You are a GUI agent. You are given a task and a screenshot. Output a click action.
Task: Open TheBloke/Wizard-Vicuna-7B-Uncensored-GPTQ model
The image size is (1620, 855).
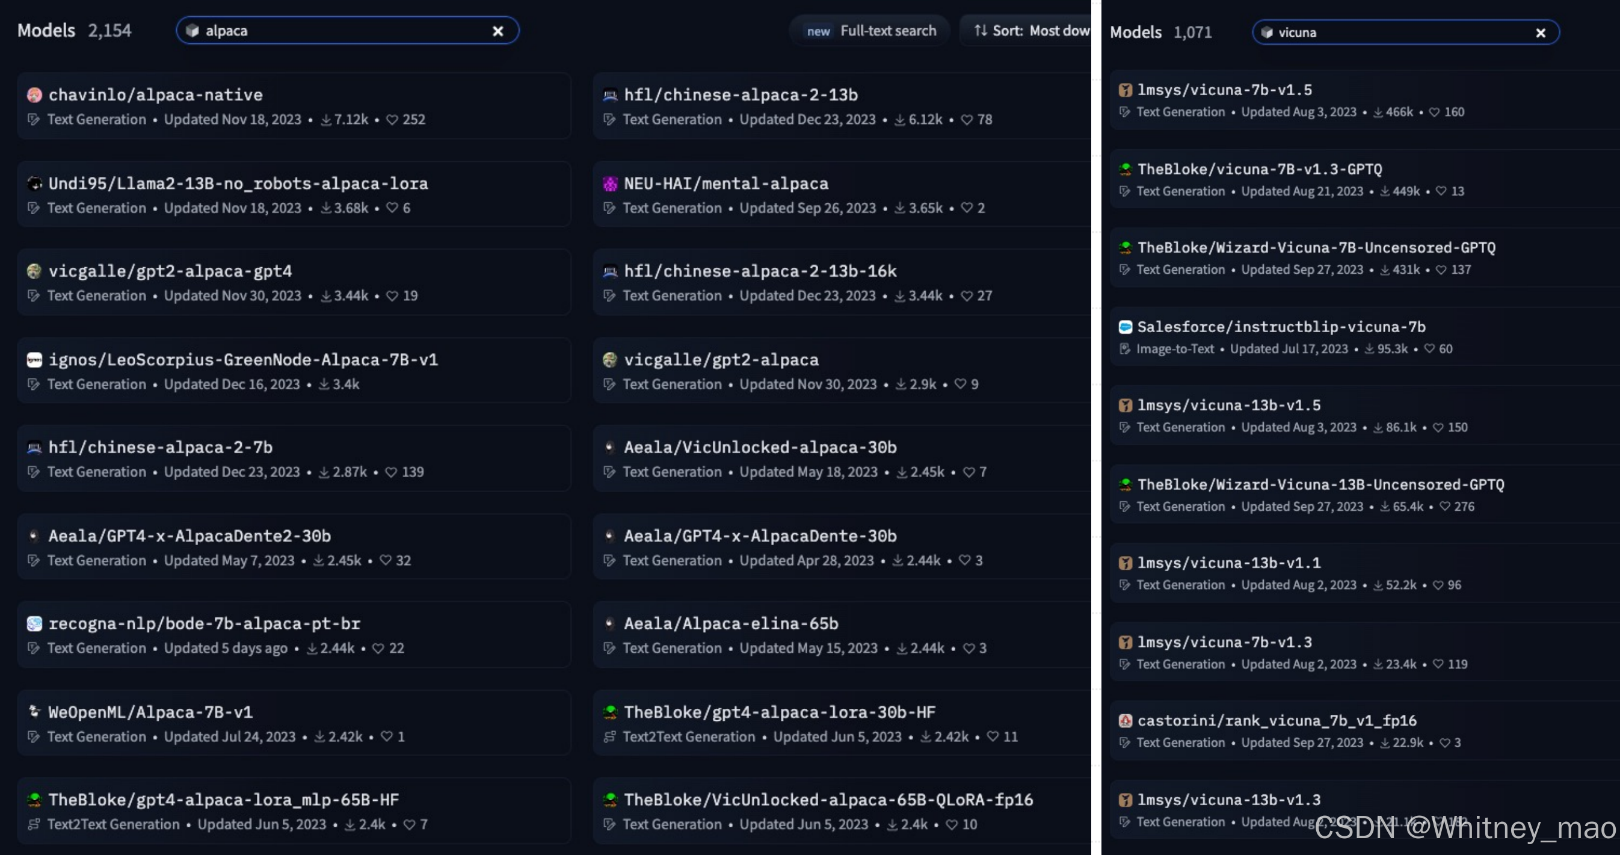click(x=1316, y=248)
